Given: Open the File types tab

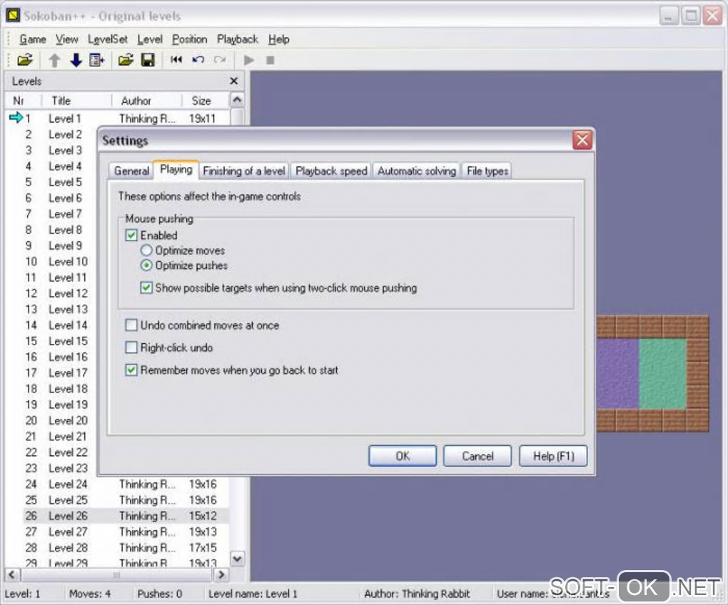Looking at the screenshot, I should click(x=487, y=171).
